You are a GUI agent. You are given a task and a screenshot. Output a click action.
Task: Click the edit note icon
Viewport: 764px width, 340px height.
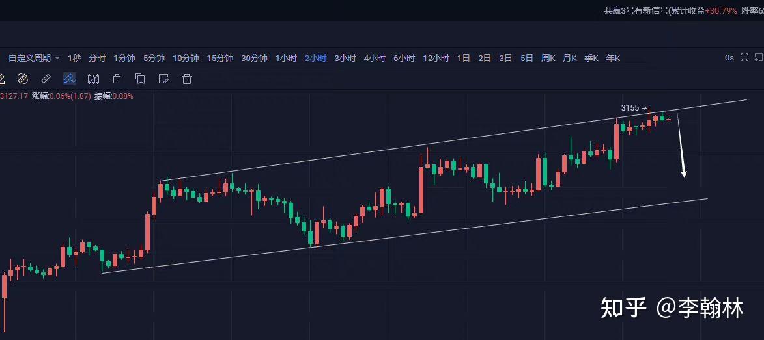tap(163, 79)
